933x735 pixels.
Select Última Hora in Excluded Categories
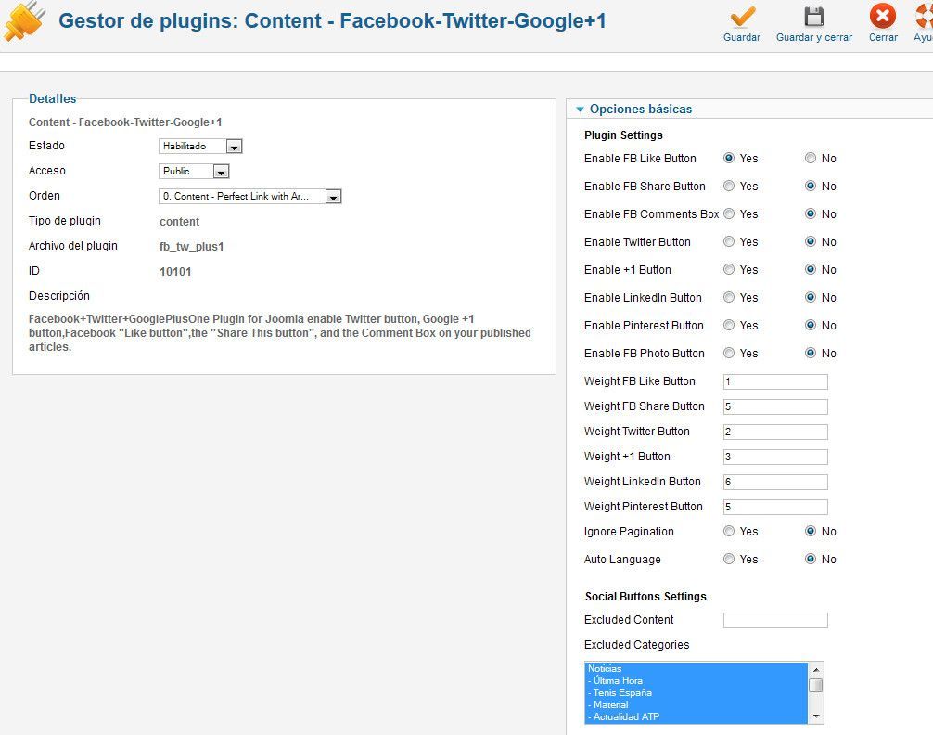pos(697,681)
